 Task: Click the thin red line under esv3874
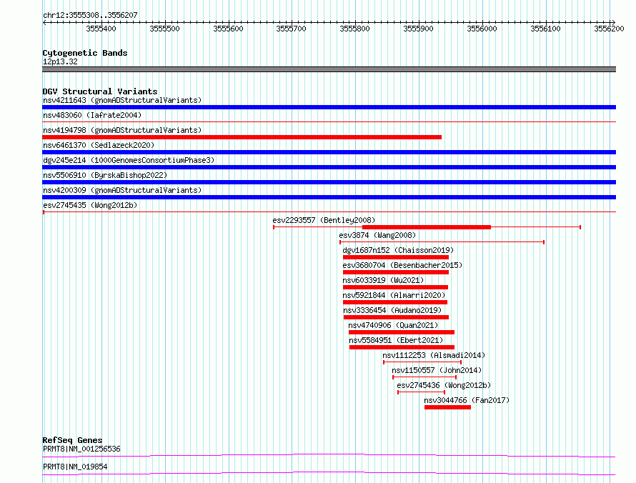[x=442, y=242]
